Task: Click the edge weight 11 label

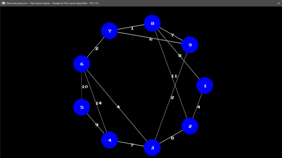Action: coord(174,76)
